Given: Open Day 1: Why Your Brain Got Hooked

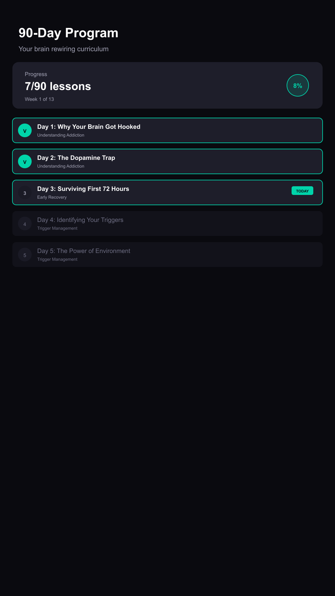Looking at the screenshot, I should coord(89,127).
